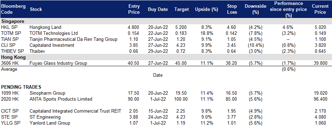Select TOTM Technologies Ltd stock name
Viewport: 332px width, 132px height.
54,33
